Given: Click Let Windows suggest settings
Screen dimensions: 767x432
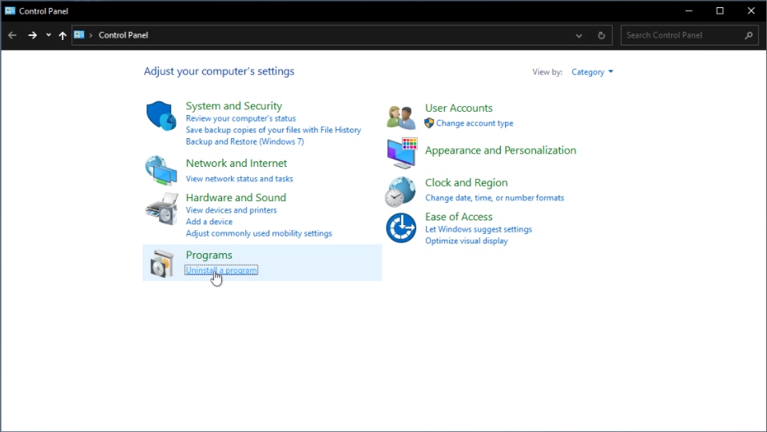Looking at the screenshot, I should 479,229.
